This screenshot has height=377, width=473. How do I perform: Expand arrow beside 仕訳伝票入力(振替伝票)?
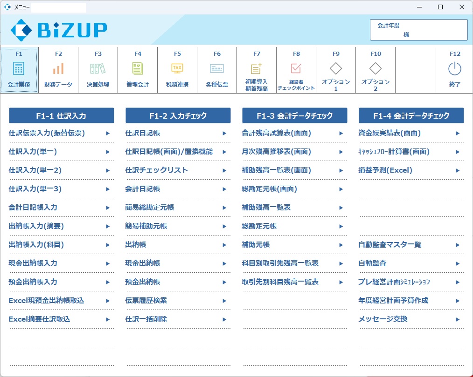coord(108,133)
